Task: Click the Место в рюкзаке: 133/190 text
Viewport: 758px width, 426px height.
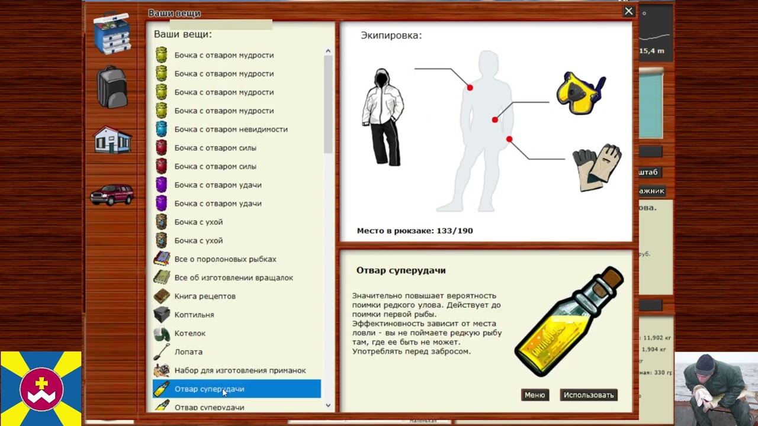Action: pyautogui.click(x=415, y=231)
